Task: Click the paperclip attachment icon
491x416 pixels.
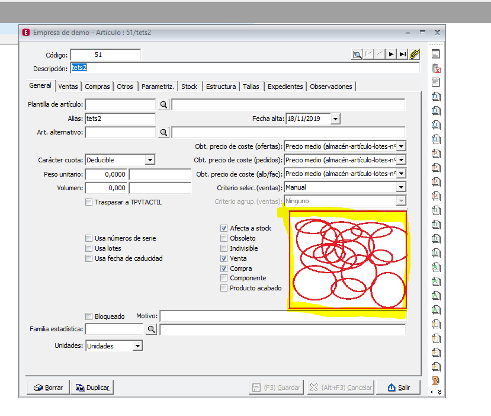Action: coord(414,54)
